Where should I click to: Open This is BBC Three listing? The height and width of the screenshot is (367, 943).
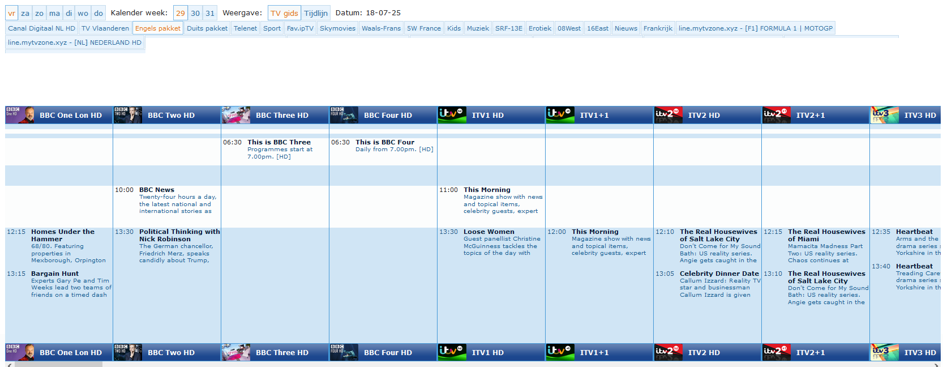pyautogui.click(x=279, y=142)
